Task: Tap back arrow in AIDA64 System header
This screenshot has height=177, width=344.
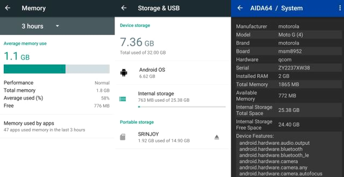Action: coord(240,8)
